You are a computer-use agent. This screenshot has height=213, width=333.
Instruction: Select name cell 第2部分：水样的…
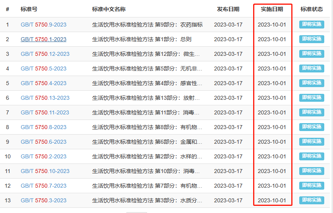coord(147,156)
